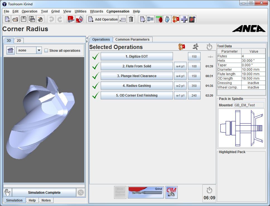Click the simulation progress bar
This screenshot has height=206, width=270.
[x=44, y=186]
